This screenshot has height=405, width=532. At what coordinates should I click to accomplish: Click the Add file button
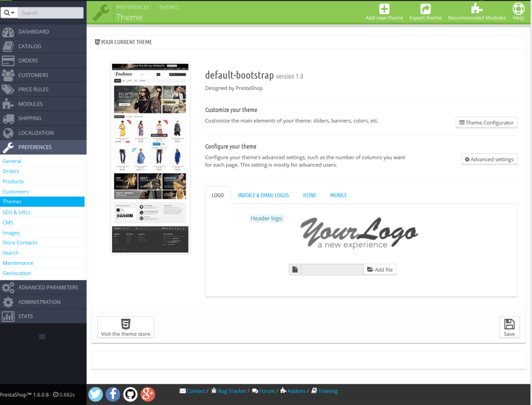point(380,270)
